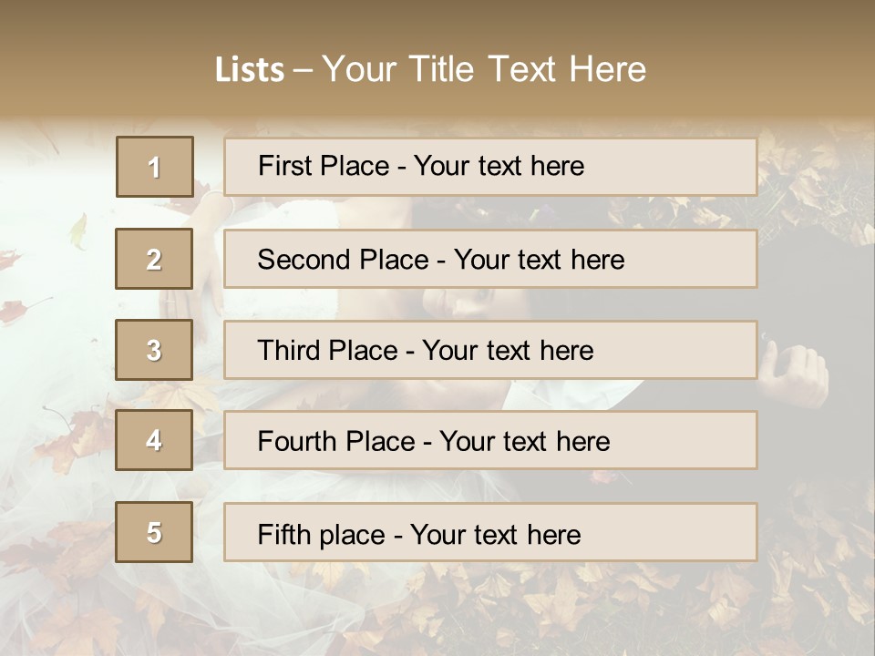The image size is (875, 656).
Task: Click the number 1 box
Action: [155, 167]
